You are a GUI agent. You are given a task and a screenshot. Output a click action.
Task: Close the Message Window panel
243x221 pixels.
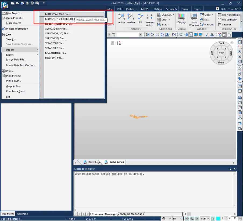tap(235, 169)
